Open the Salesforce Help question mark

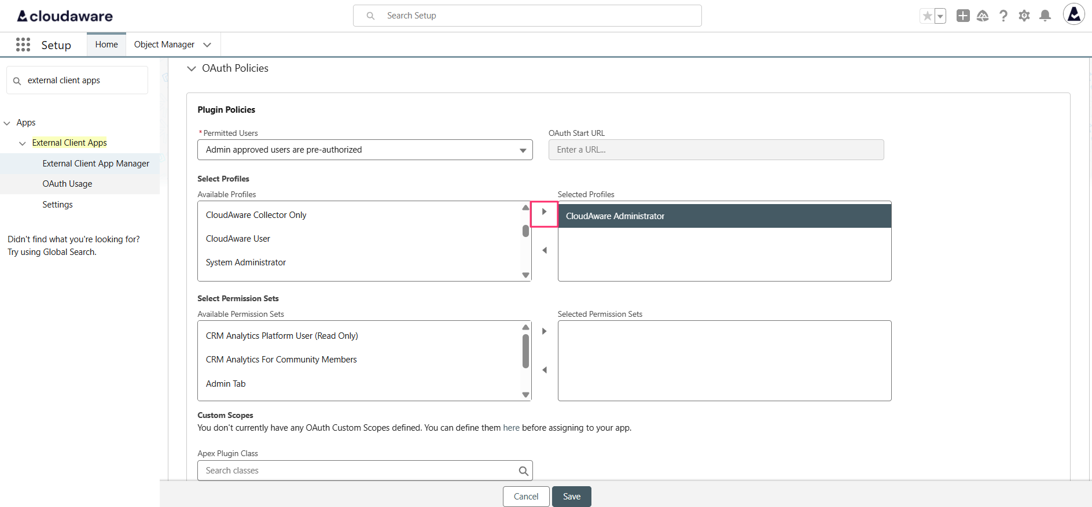click(x=1003, y=16)
